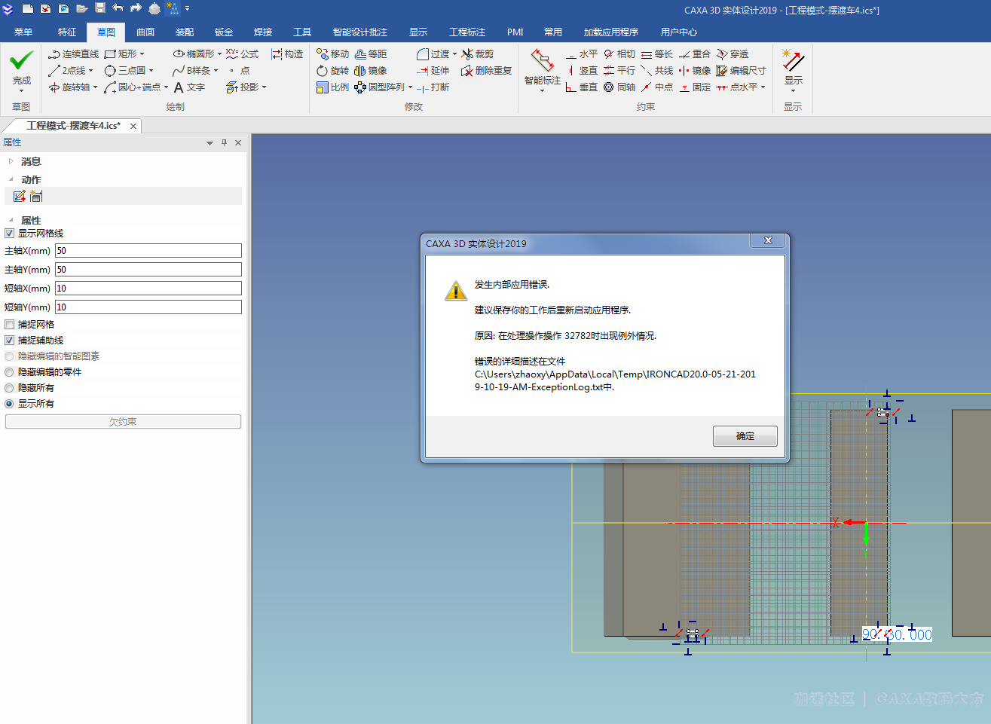This screenshot has height=724, width=991.
Task: Click the 裁剪 trim tool
Action: [478, 54]
